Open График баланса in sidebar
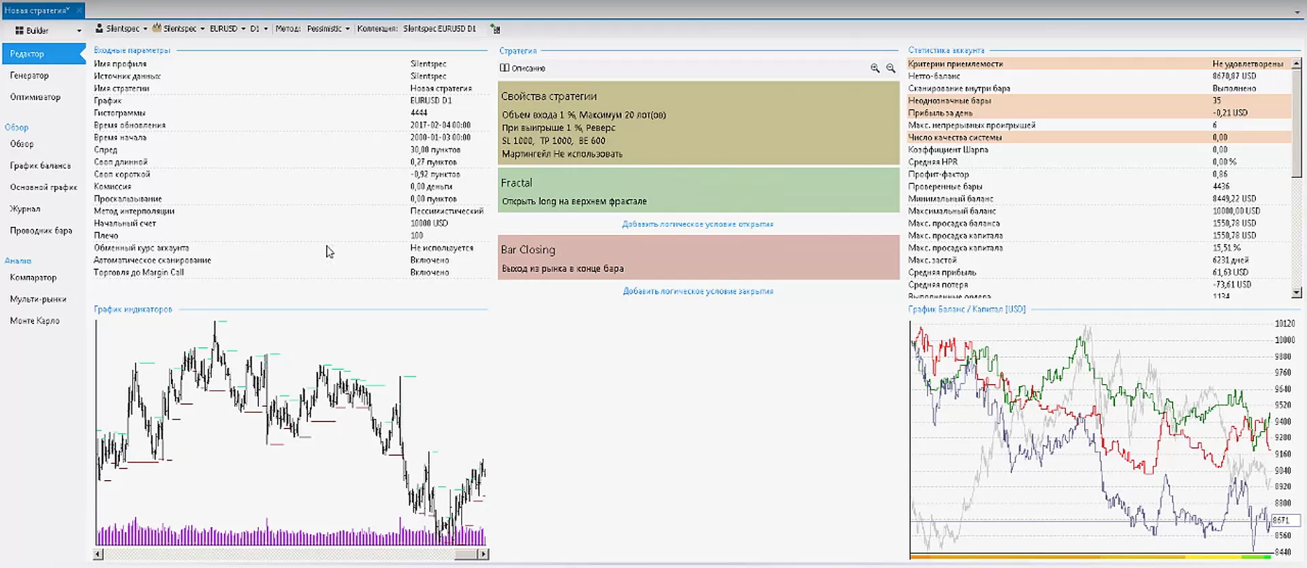The image size is (1307, 568). pos(40,165)
